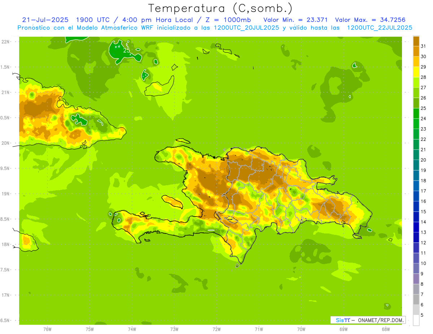Image resolution: width=433 pixels, height=334 pixels.
Task: Click the legend value "31"
Action: pyautogui.click(x=424, y=46)
